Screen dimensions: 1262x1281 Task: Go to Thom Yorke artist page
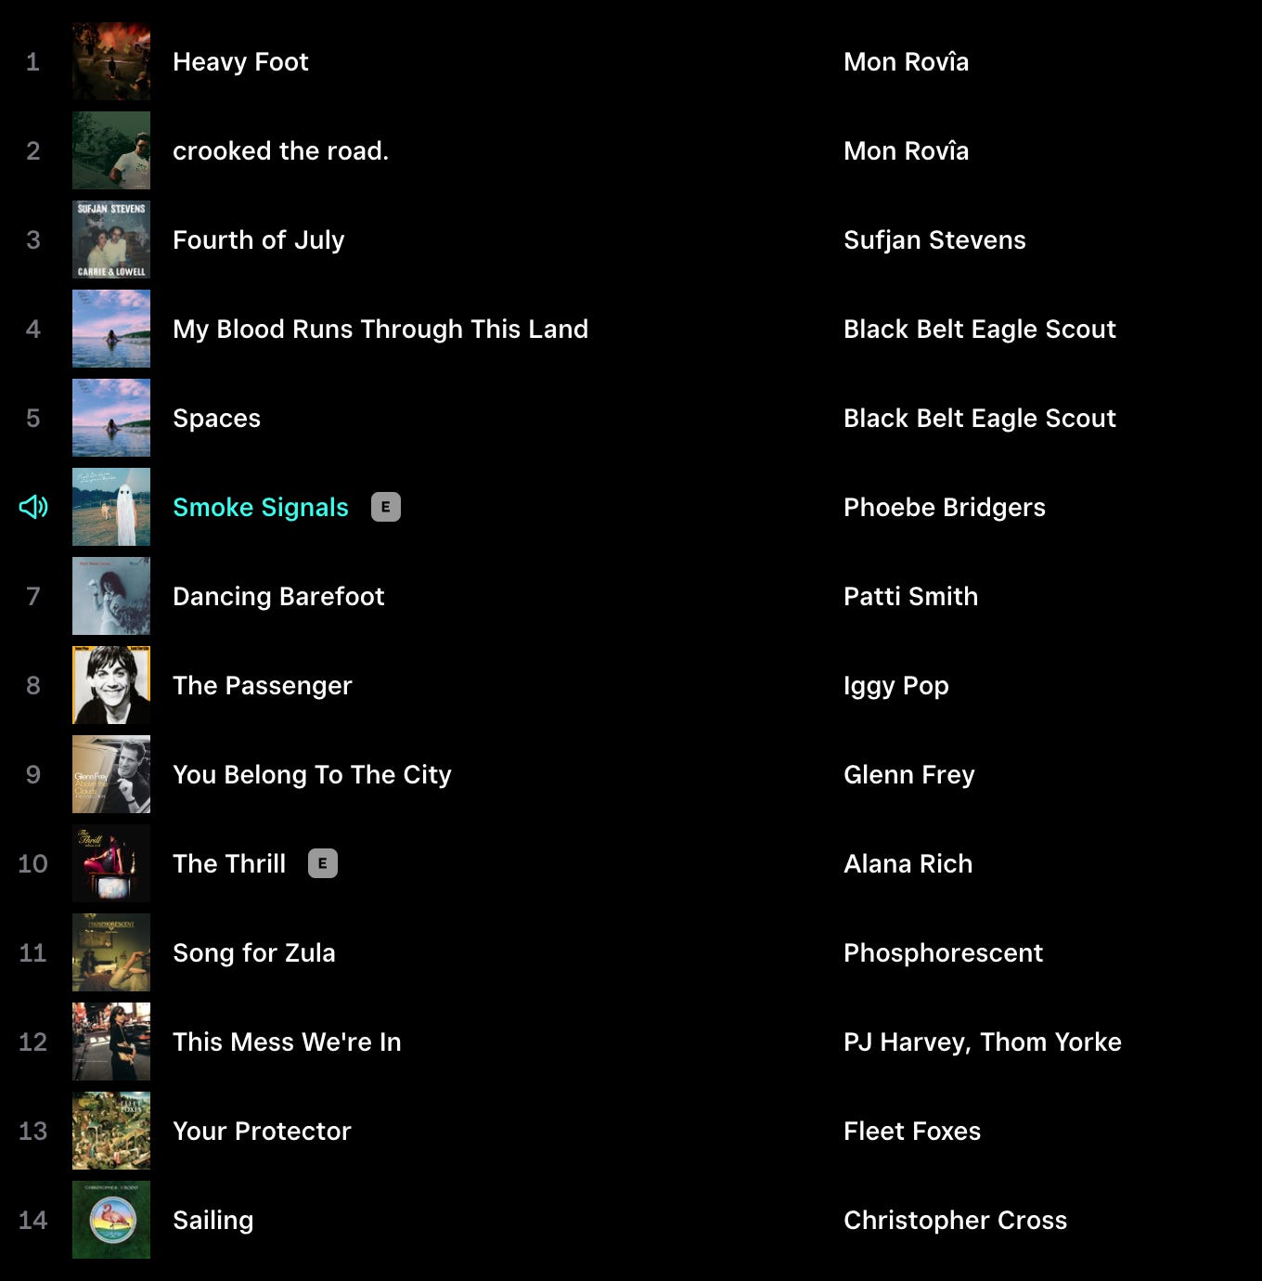(1050, 1042)
